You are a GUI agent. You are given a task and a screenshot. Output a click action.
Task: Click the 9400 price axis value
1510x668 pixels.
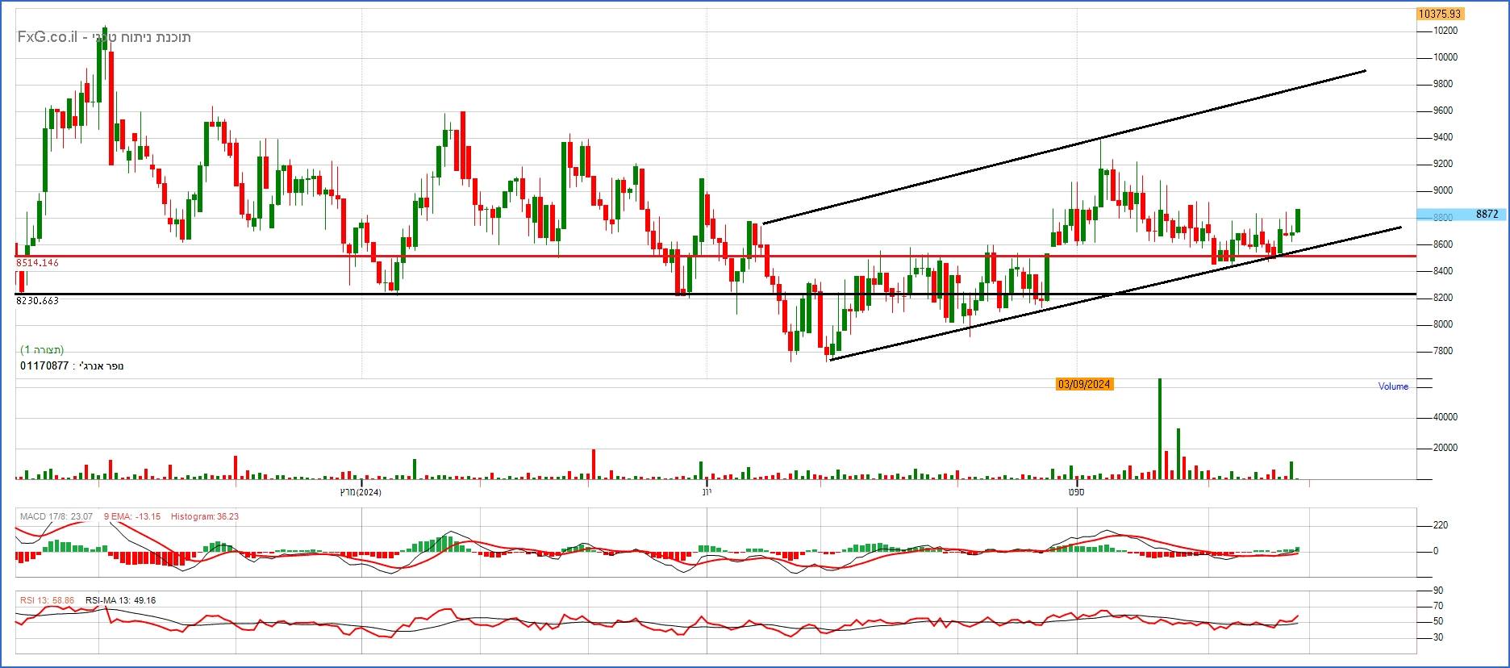click(1443, 137)
